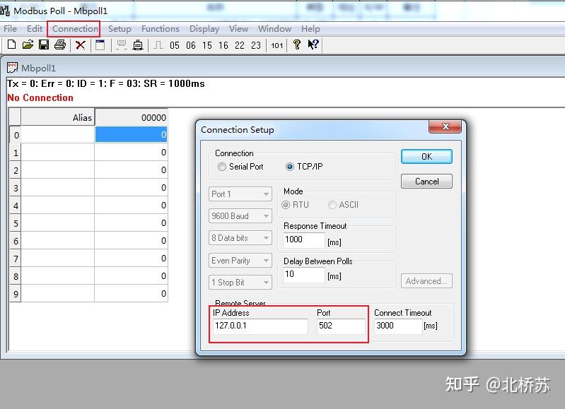Click the Delay Between Polls input field
The image size is (565, 409).
(304, 274)
